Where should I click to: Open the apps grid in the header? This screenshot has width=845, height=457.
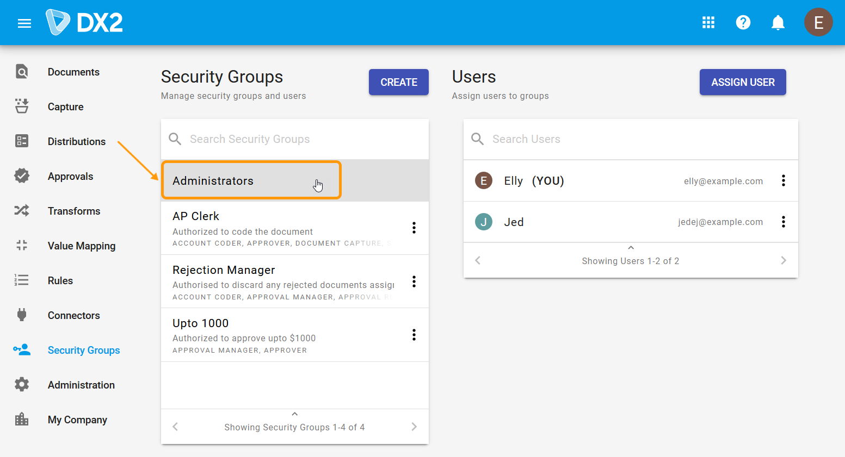point(708,22)
